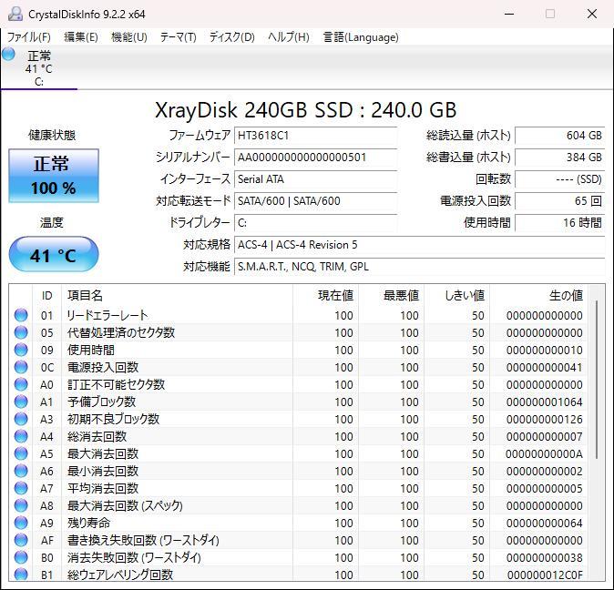
Task: Click raw value 000000000041 in 電源投入回数 row
Action: coord(544,367)
